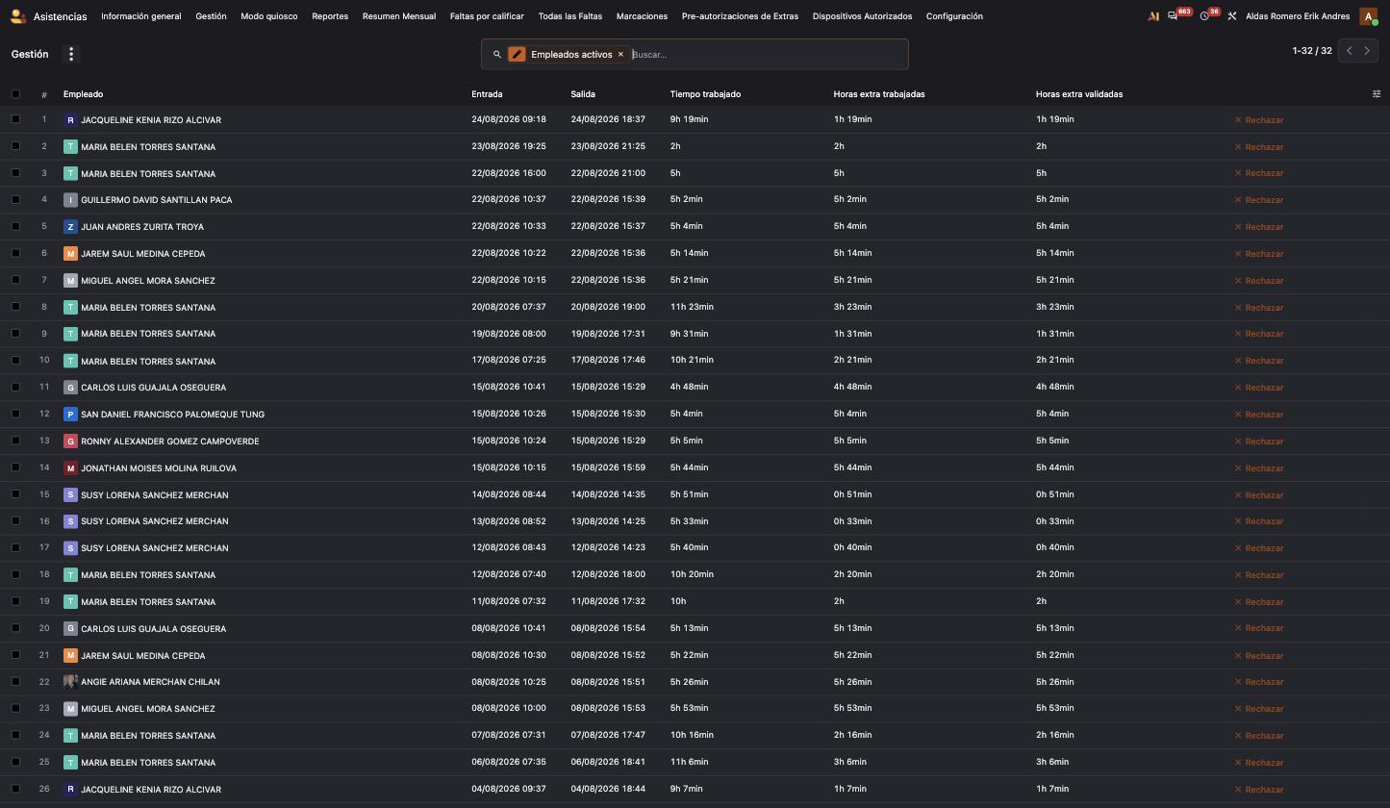Click the pager counter 1-32 / 32
Viewport: 1390px width, 808px height.
tap(1312, 51)
